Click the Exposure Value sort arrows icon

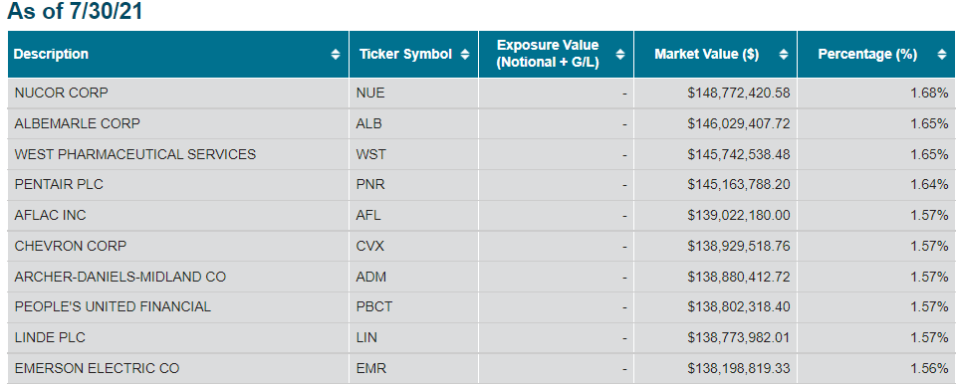pyautogui.click(x=620, y=55)
